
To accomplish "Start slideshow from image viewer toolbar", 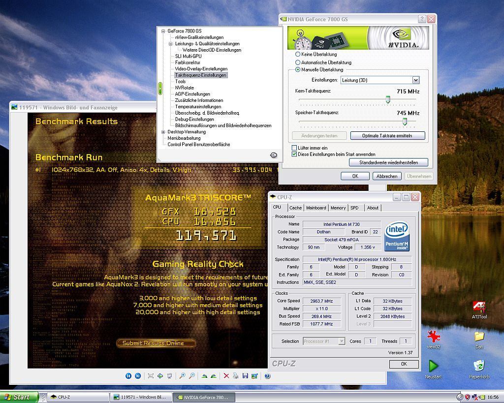I will click(169, 375).
